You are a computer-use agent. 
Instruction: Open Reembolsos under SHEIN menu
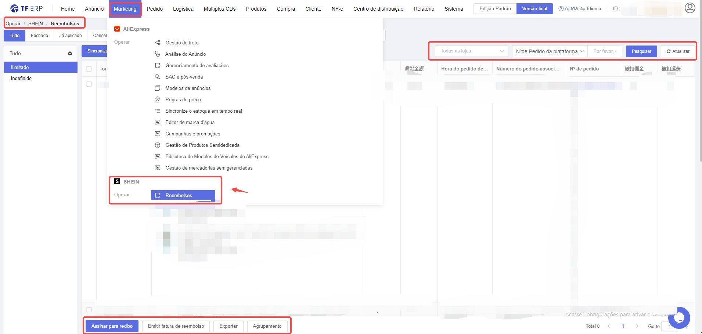tap(183, 195)
